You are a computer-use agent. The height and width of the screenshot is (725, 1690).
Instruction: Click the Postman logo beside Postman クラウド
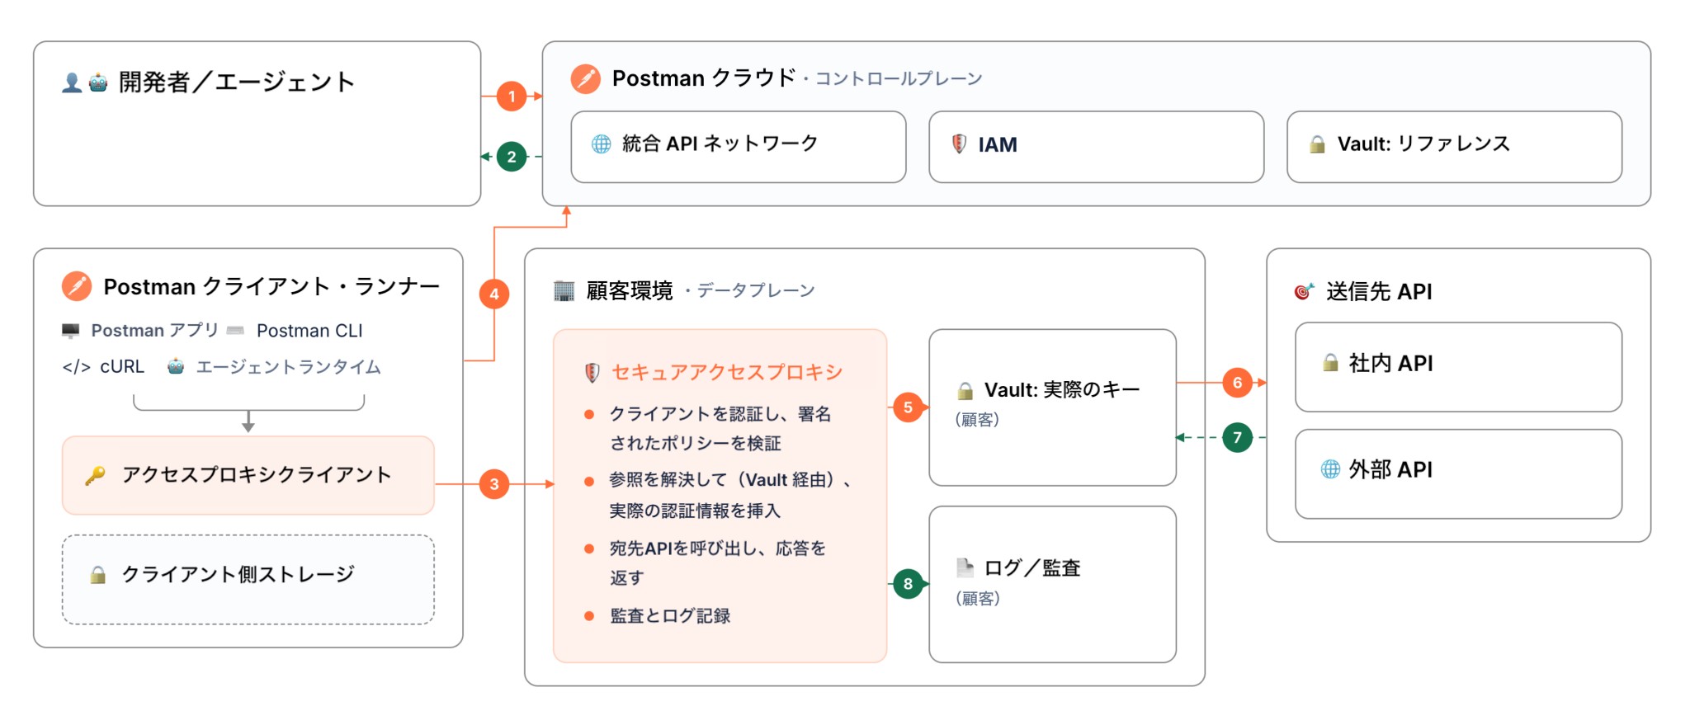[585, 78]
